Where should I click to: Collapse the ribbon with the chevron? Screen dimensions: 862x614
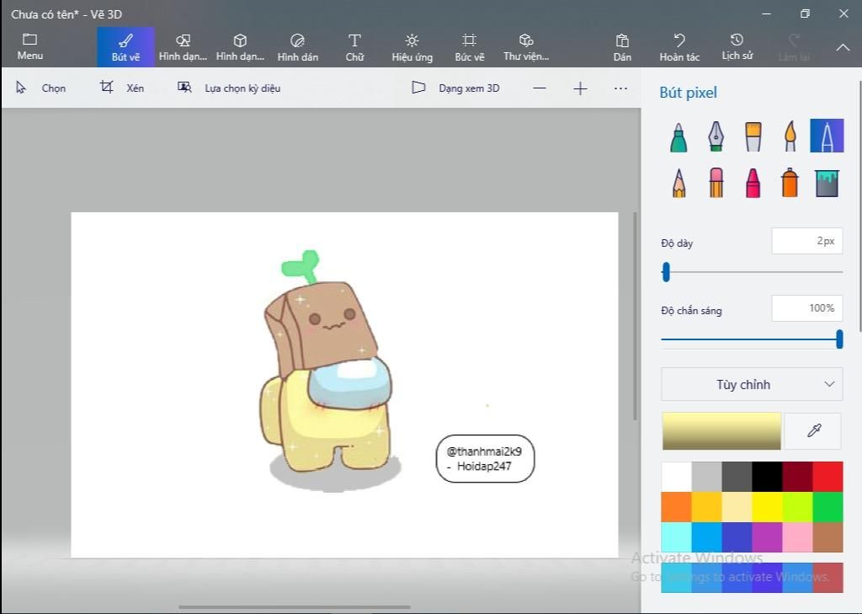(x=843, y=48)
